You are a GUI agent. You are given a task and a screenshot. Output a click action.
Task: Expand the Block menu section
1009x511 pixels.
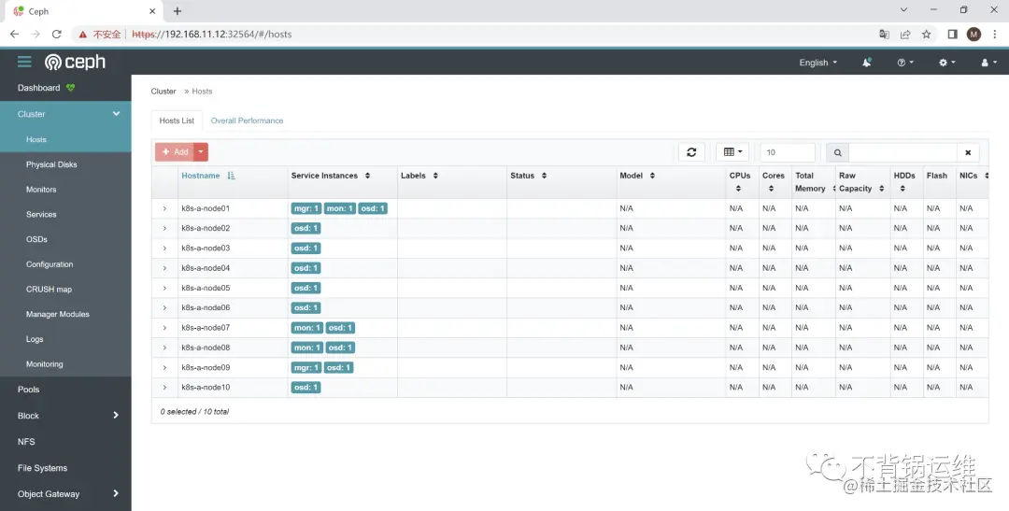click(x=116, y=415)
